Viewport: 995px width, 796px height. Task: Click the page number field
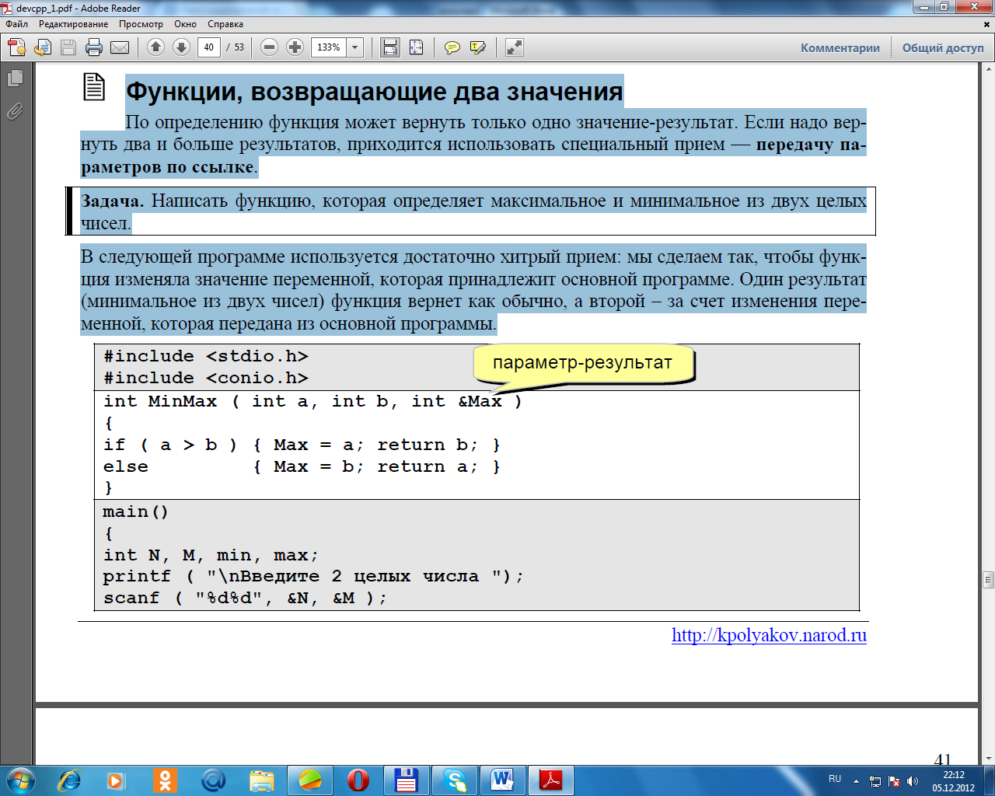coord(208,47)
